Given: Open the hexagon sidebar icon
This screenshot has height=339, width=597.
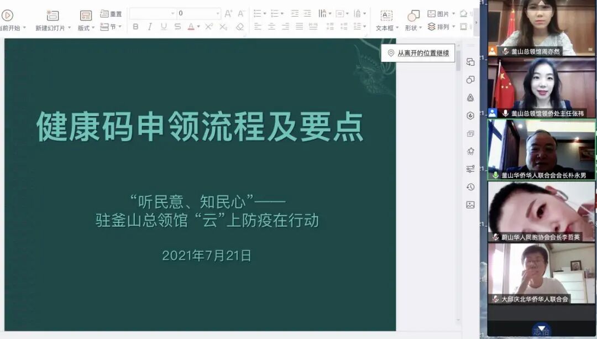Looking at the screenshot, I should 470,116.
